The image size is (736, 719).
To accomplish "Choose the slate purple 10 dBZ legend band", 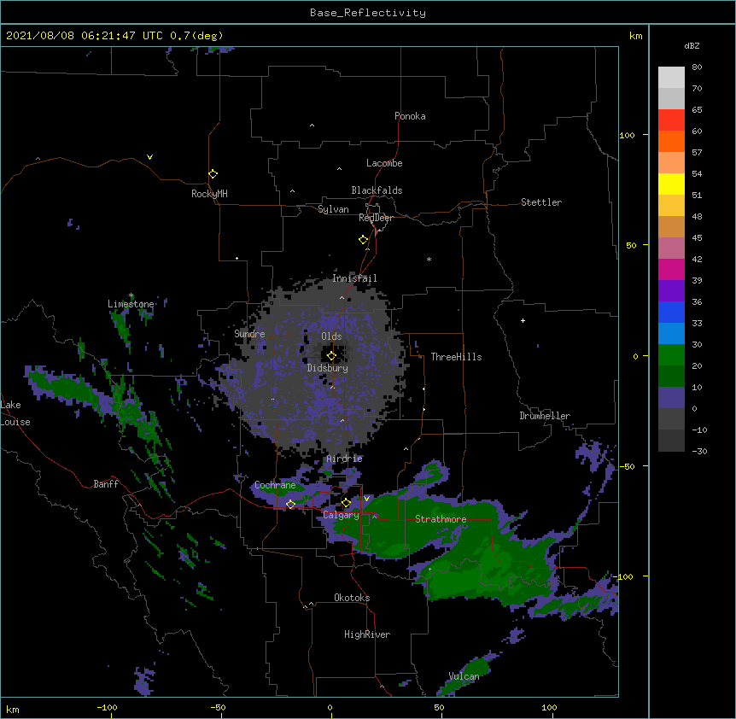I will pyautogui.click(x=671, y=398).
